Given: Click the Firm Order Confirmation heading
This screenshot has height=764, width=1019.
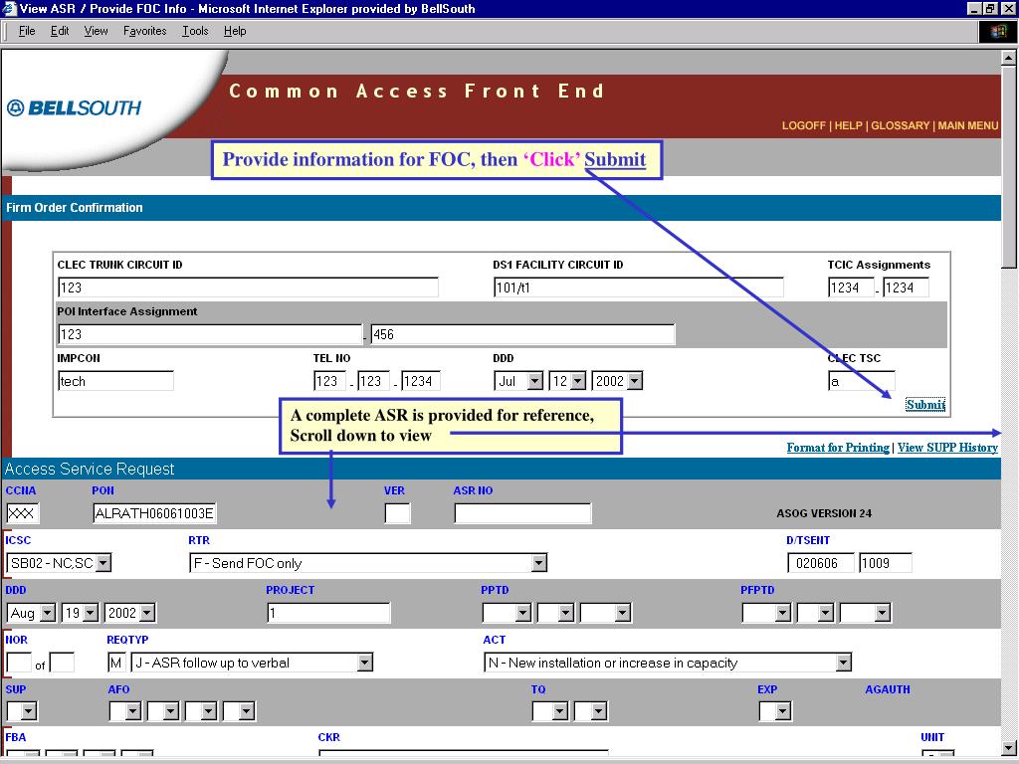Looking at the screenshot, I should pyautogui.click(x=74, y=208).
